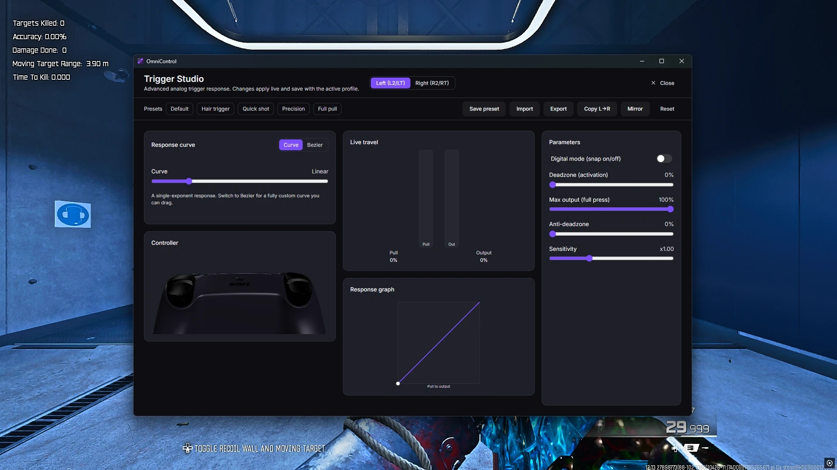Click the controller image in Controller panel
This screenshot has width=837, height=470.
239,303
